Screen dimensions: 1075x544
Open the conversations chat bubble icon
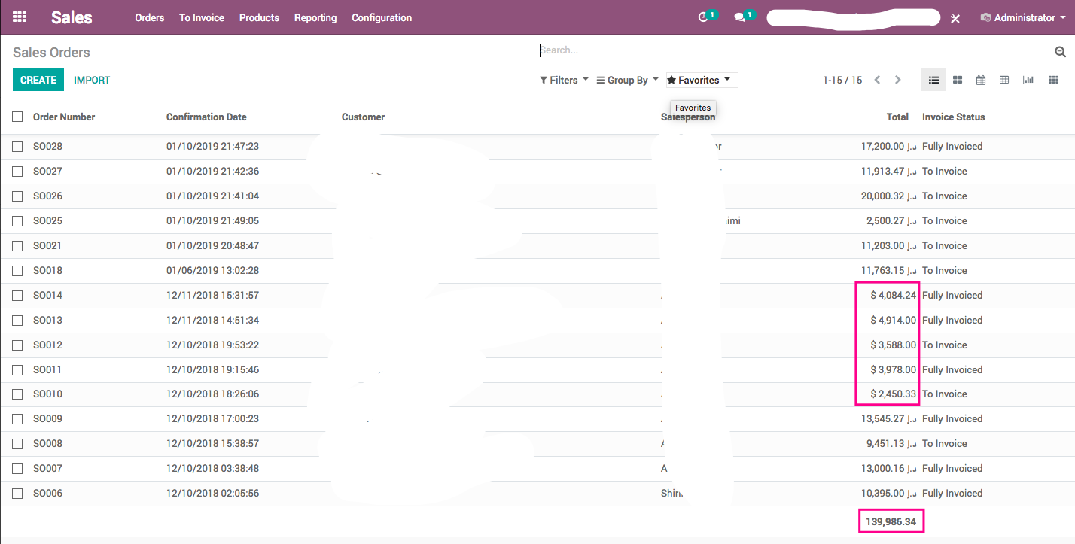(x=740, y=17)
